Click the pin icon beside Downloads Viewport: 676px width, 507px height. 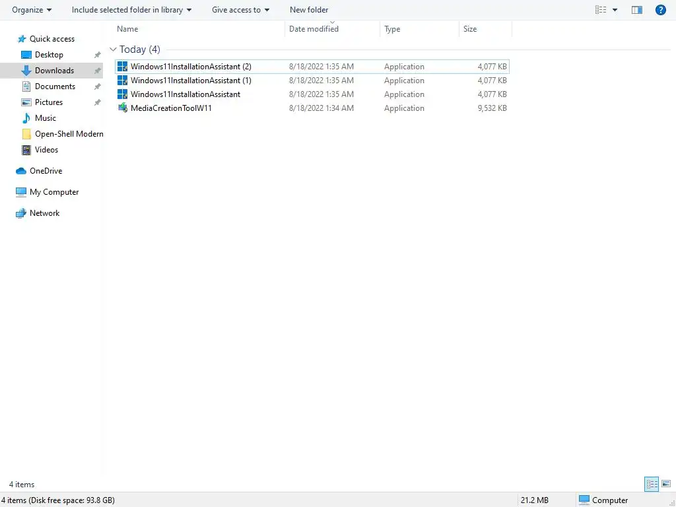pos(98,71)
